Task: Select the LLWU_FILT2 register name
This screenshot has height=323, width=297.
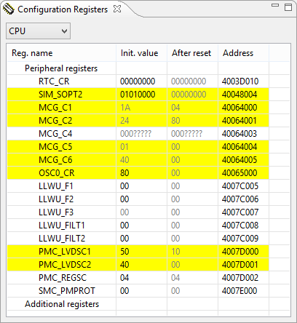Action: click(x=62, y=239)
